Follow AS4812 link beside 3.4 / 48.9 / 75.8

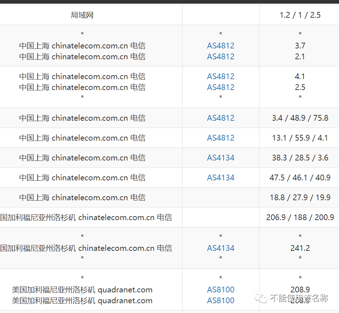(x=220, y=118)
